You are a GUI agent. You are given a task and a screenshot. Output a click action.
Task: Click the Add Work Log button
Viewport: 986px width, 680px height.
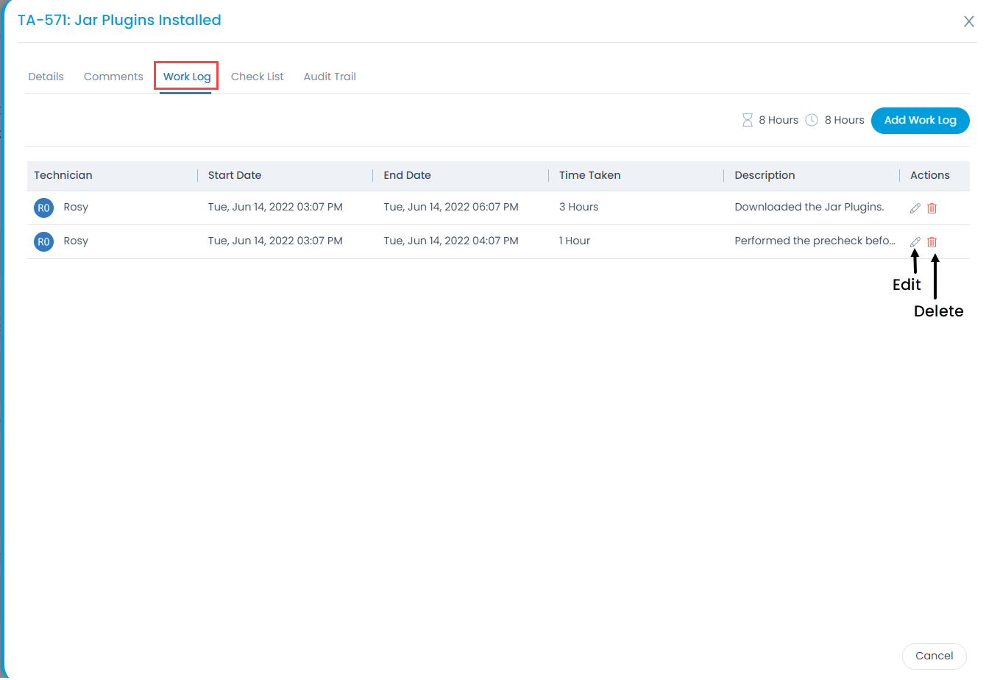(x=921, y=120)
